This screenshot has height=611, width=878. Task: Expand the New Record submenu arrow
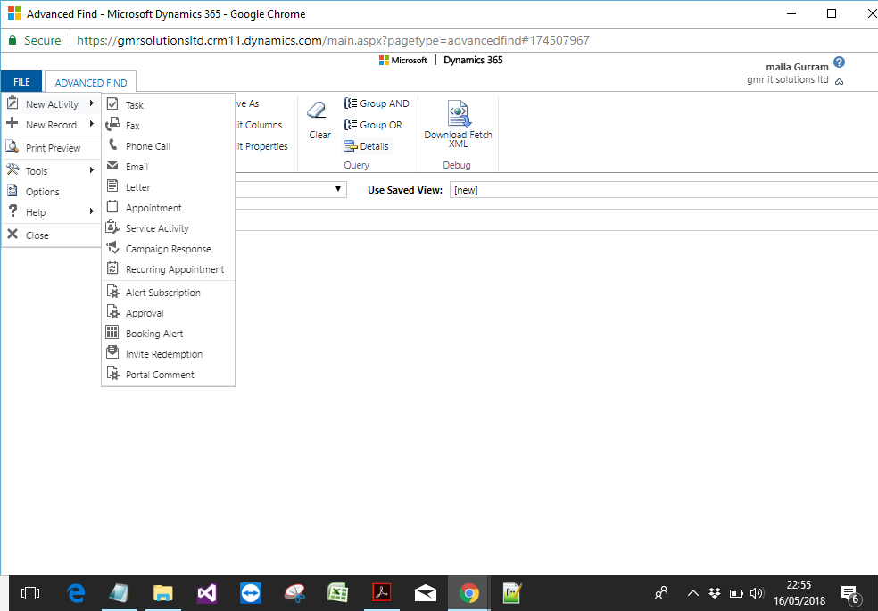pyautogui.click(x=92, y=124)
